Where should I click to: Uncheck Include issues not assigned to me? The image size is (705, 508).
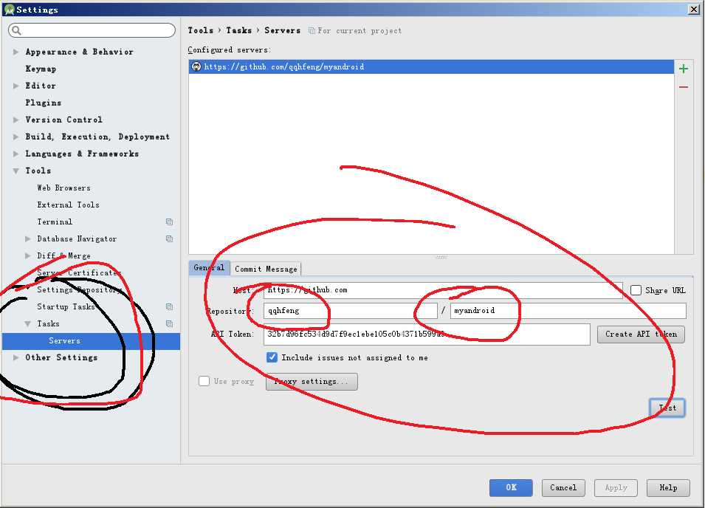point(272,357)
